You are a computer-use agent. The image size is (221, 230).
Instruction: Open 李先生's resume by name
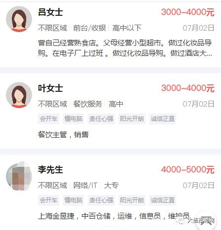(50, 170)
